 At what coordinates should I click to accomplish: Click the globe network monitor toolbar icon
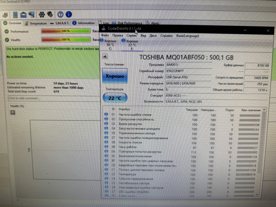point(32,14)
